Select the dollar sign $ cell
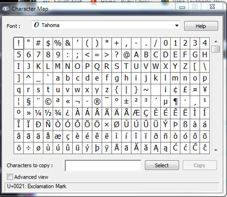Viewport: 227px width, 197px height. tap(48, 43)
